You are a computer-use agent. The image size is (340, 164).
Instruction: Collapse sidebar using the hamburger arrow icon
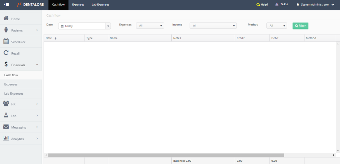tap(6, 5)
